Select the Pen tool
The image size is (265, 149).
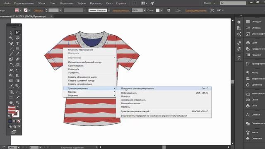pos(11,43)
